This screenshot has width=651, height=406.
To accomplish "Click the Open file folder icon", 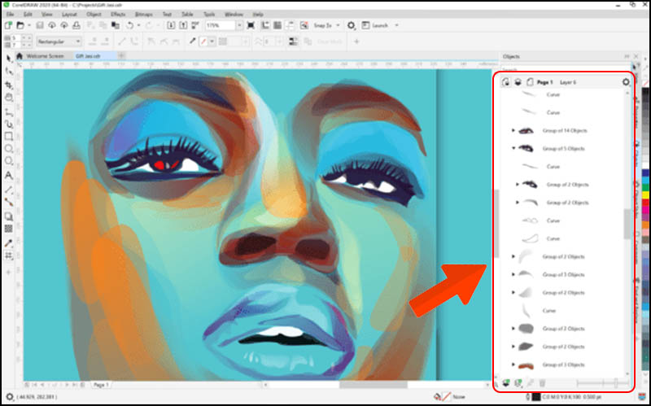I will coord(20,25).
